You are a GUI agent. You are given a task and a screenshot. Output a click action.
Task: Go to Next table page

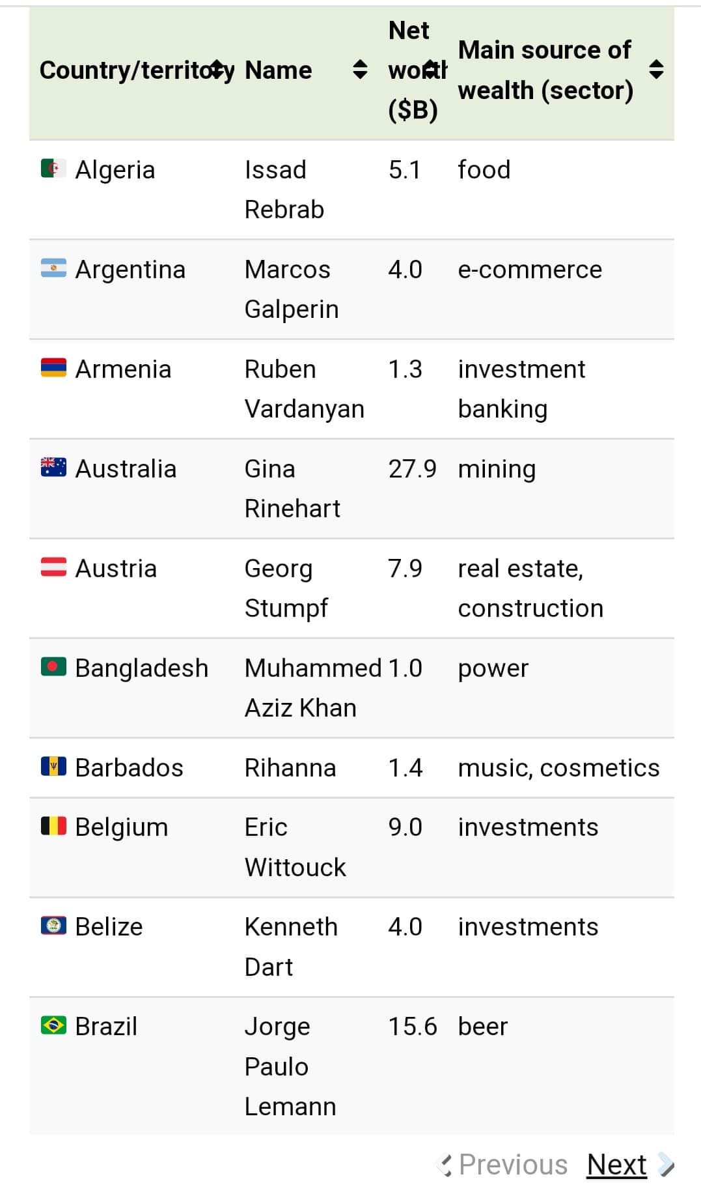pos(616,1164)
